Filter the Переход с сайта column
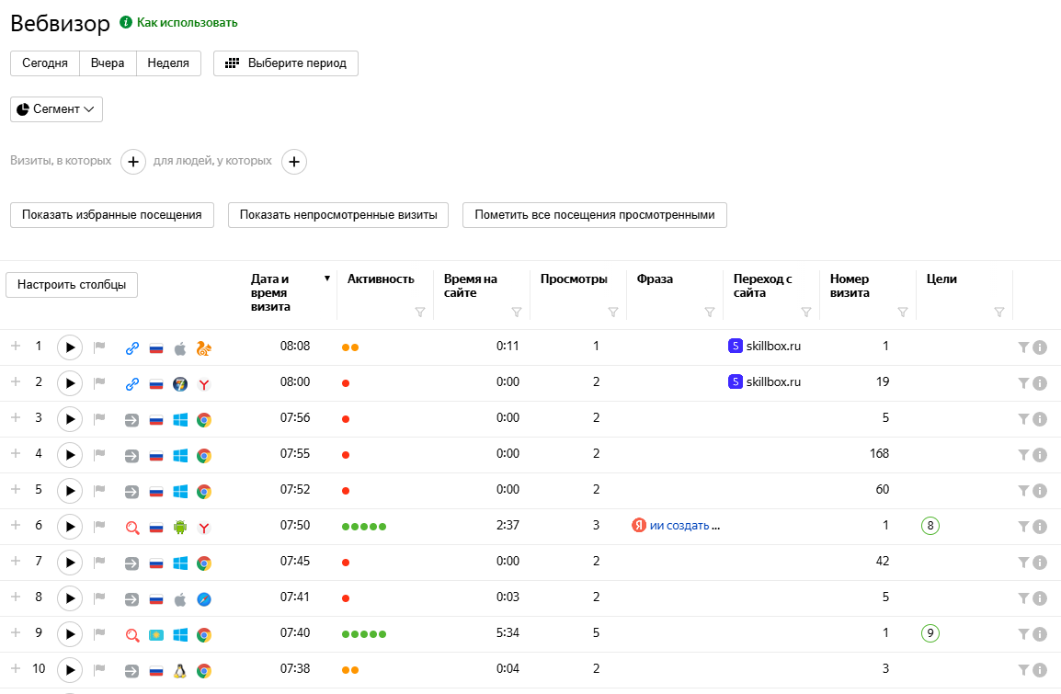Viewport: 1061px width, 694px height. pos(806,312)
